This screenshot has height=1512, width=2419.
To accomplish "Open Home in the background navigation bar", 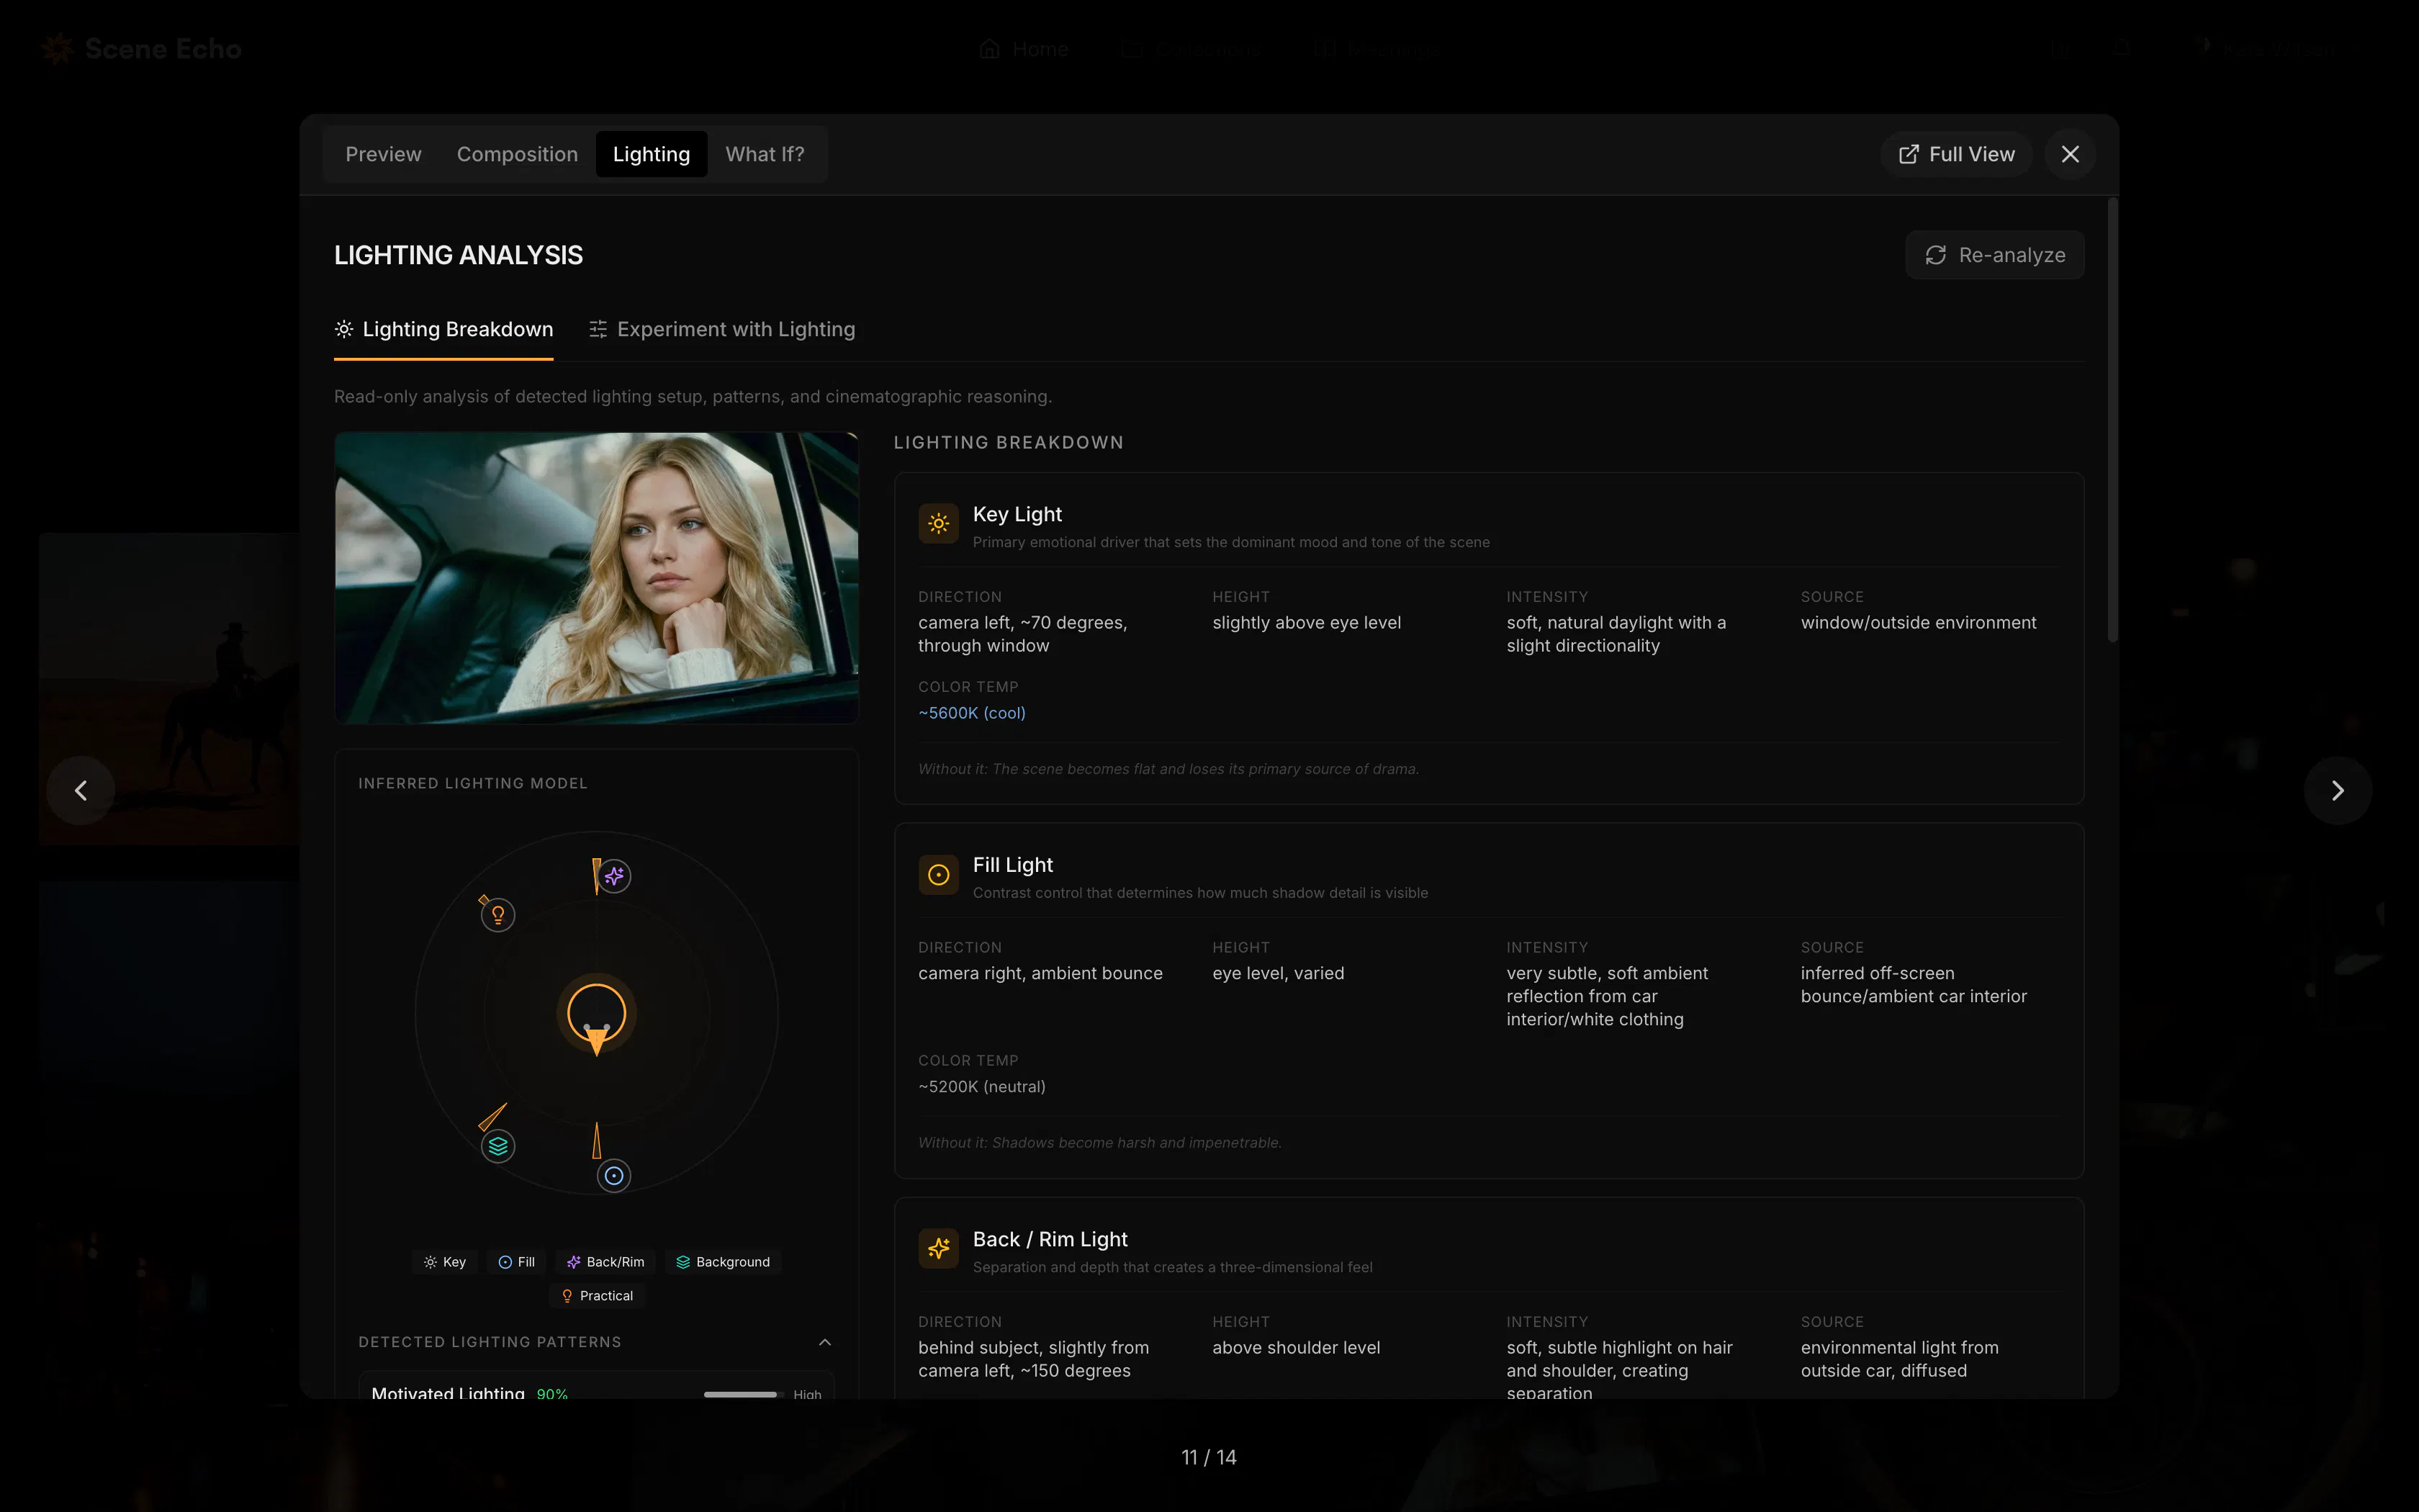I will [x=1024, y=49].
